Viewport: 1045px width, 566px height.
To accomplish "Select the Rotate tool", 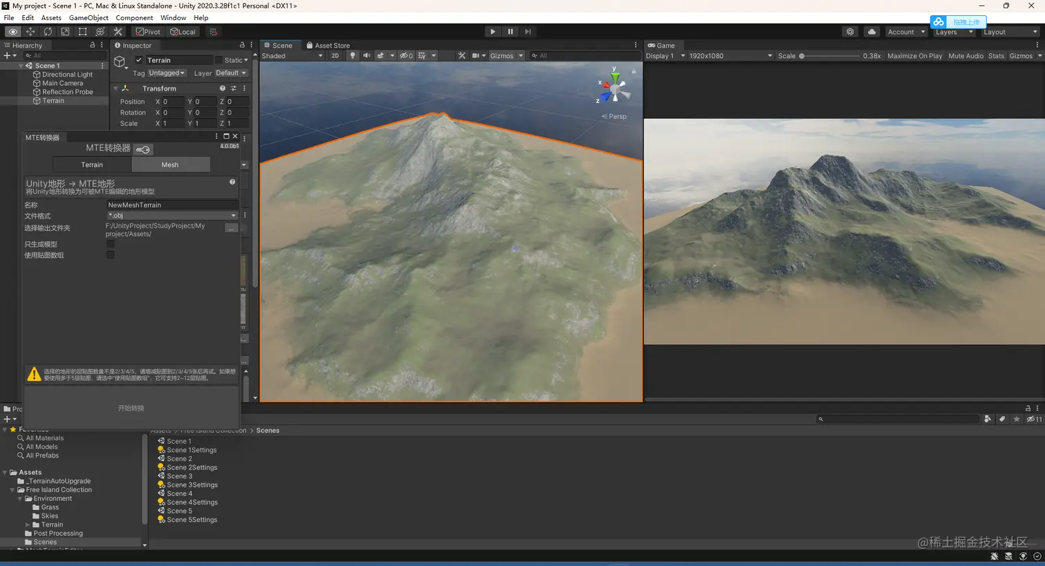I will (x=48, y=32).
